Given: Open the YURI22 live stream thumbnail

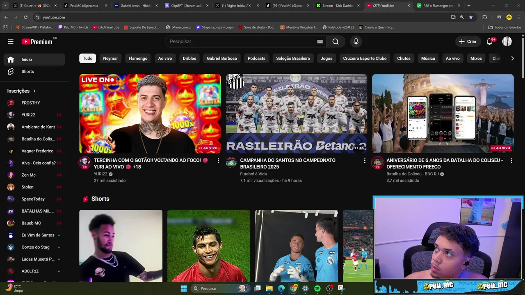Looking at the screenshot, I should (x=150, y=113).
